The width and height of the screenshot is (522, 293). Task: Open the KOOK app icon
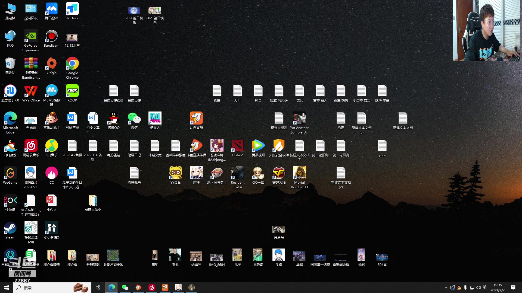click(x=72, y=93)
